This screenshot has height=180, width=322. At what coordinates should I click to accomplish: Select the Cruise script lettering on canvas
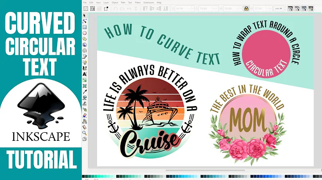[150, 144]
